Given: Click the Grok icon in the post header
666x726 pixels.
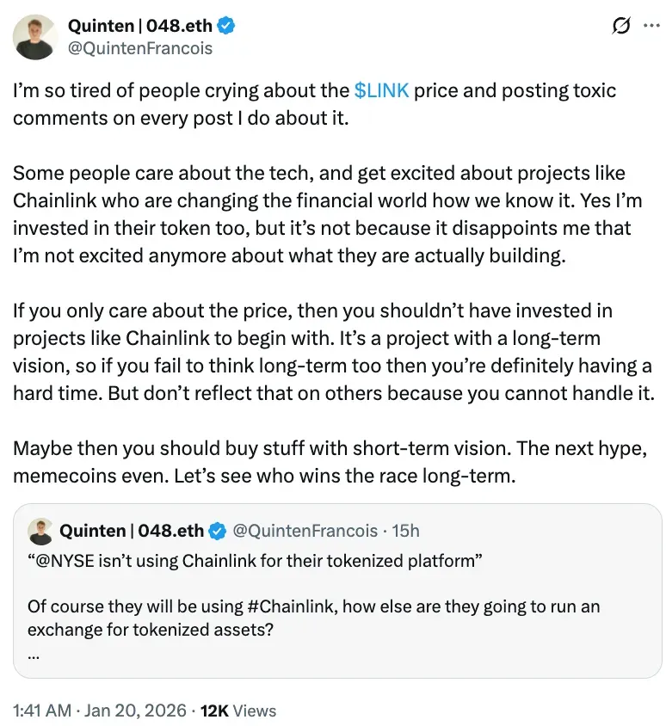Looking at the screenshot, I should (620, 28).
